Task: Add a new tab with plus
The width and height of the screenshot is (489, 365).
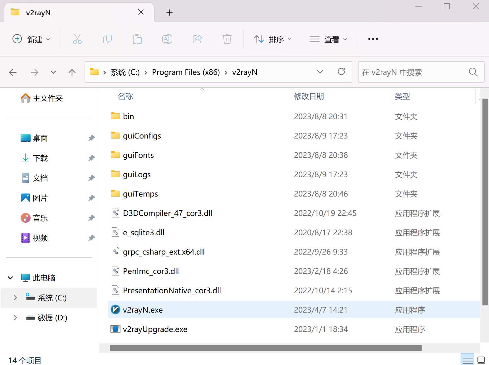Action: (169, 12)
